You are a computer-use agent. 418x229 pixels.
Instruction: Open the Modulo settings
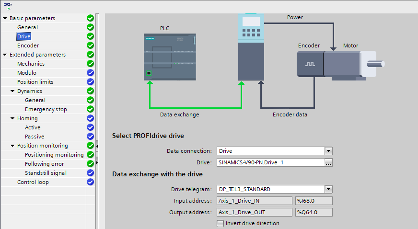(27, 73)
